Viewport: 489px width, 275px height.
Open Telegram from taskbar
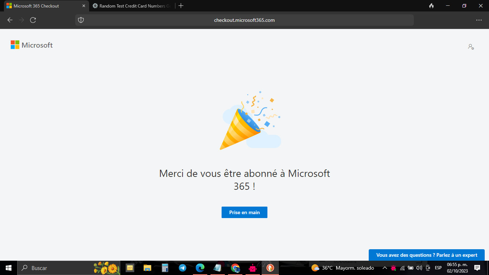tap(183, 268)
